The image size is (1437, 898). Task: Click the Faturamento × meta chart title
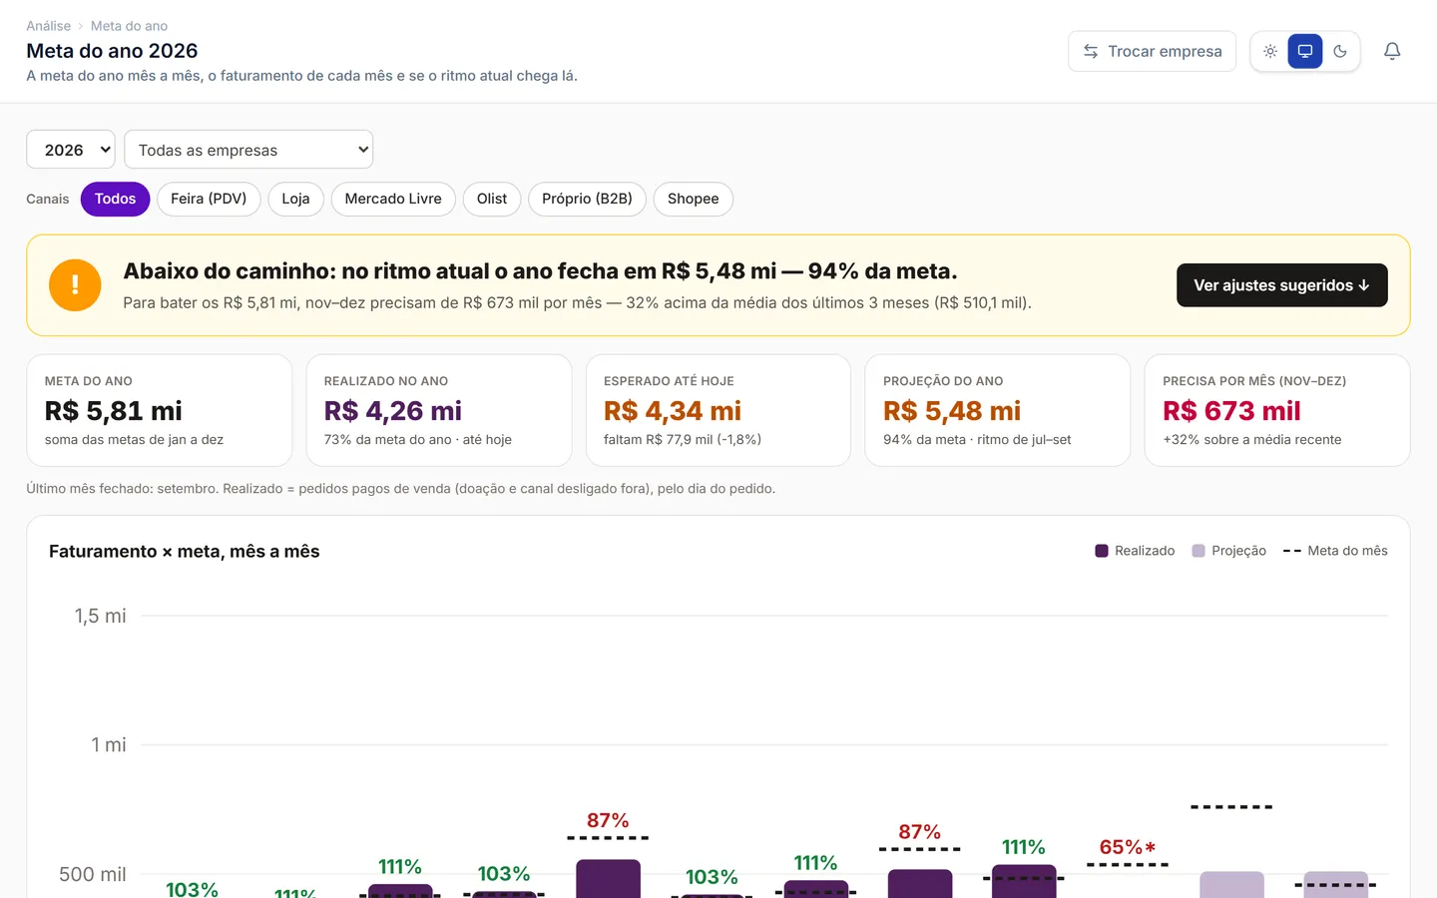coord(185,552)
